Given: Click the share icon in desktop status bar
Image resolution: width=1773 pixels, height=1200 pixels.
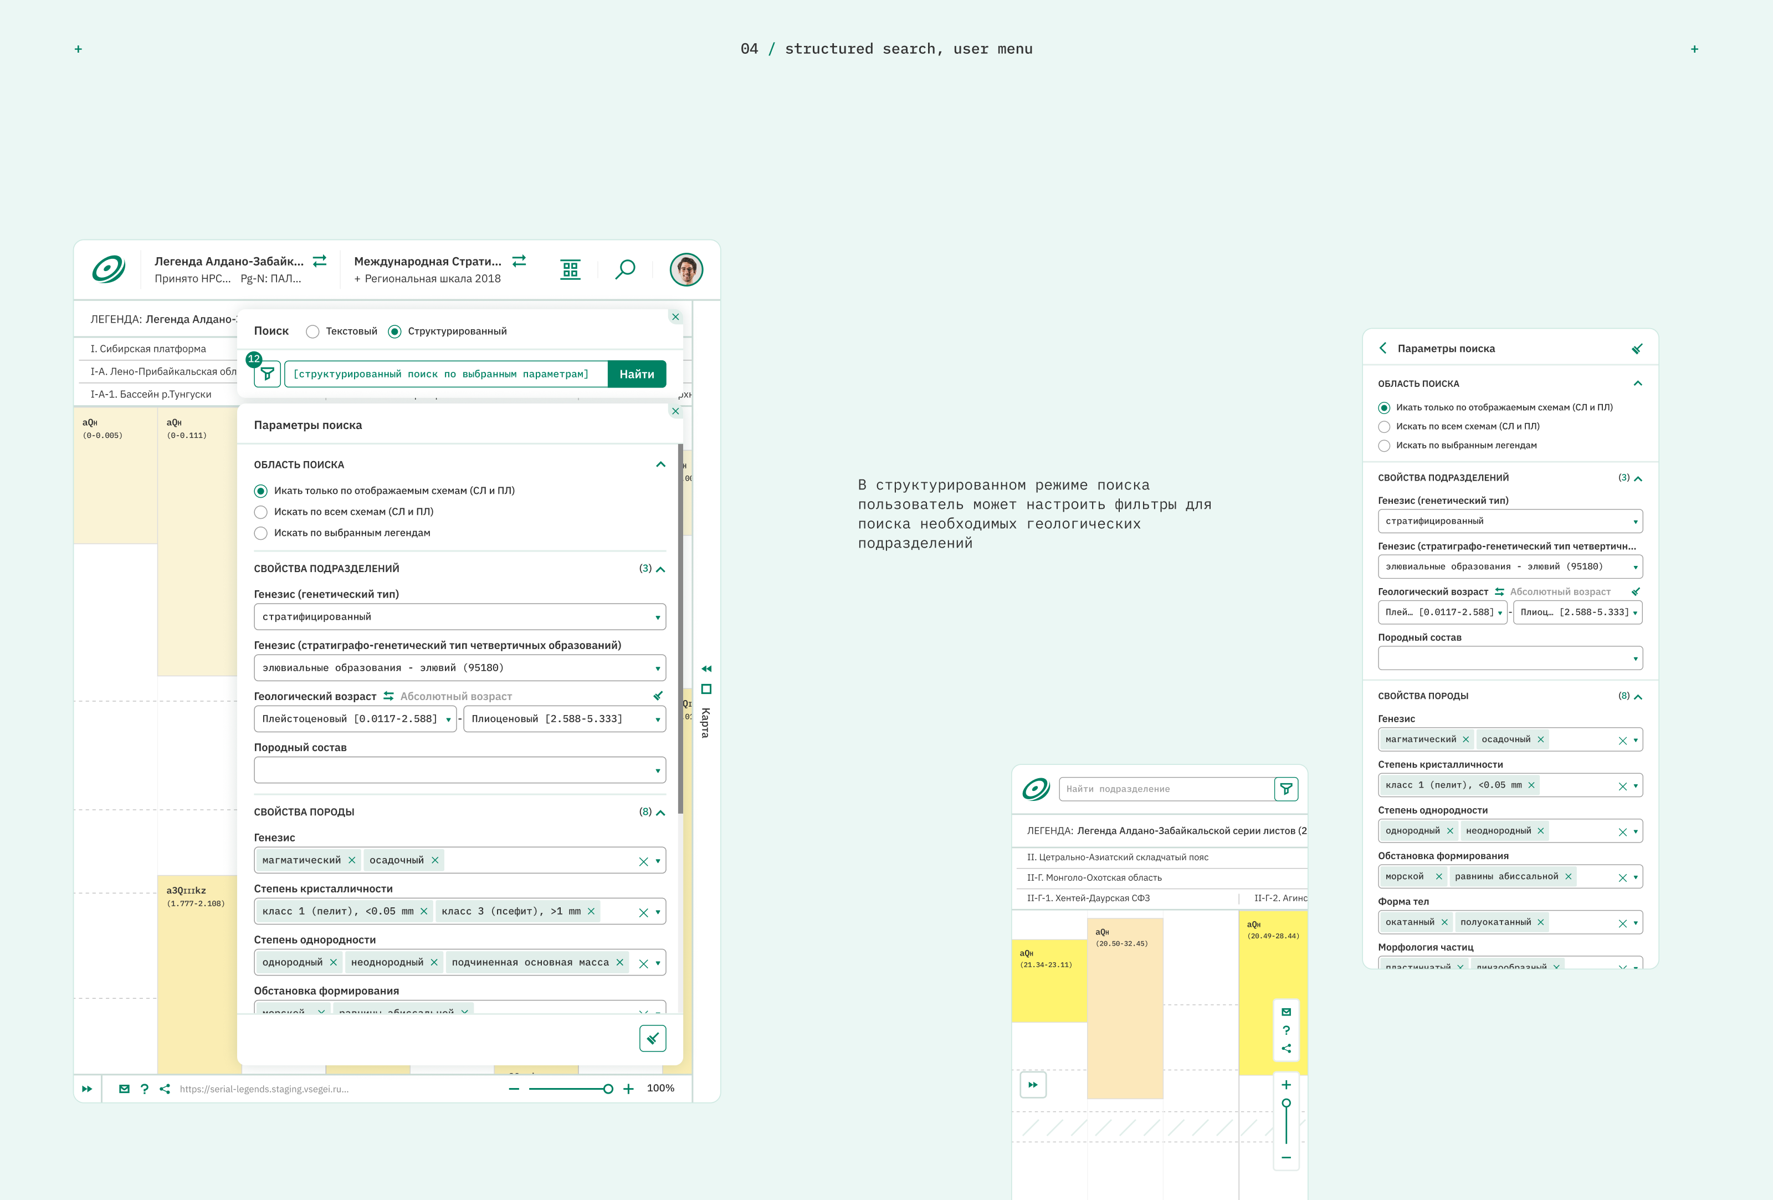Looking at the screenshot, I should point(165,1089).
